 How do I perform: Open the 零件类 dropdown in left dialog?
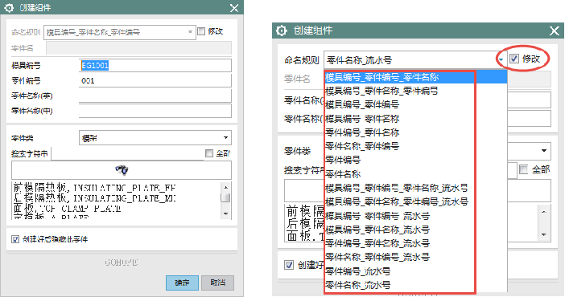click(x=155, y=138)
